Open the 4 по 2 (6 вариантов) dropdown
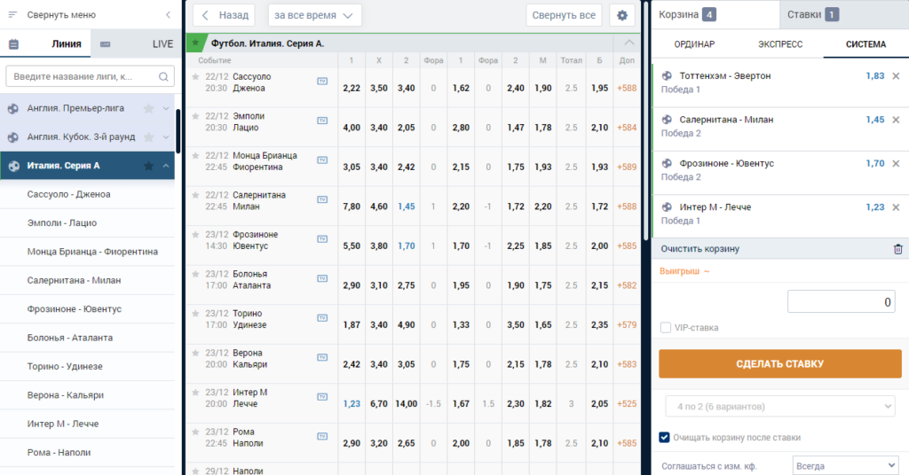This screenshot has height=475, width=909. (x=780, y=406)
